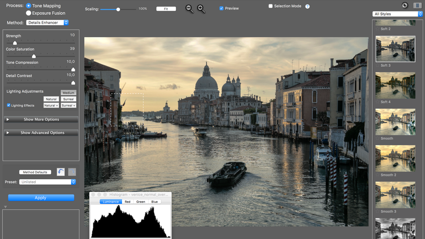Click the scaling 100% label
This screenshot has width=425, height=239.
[143, 9]
